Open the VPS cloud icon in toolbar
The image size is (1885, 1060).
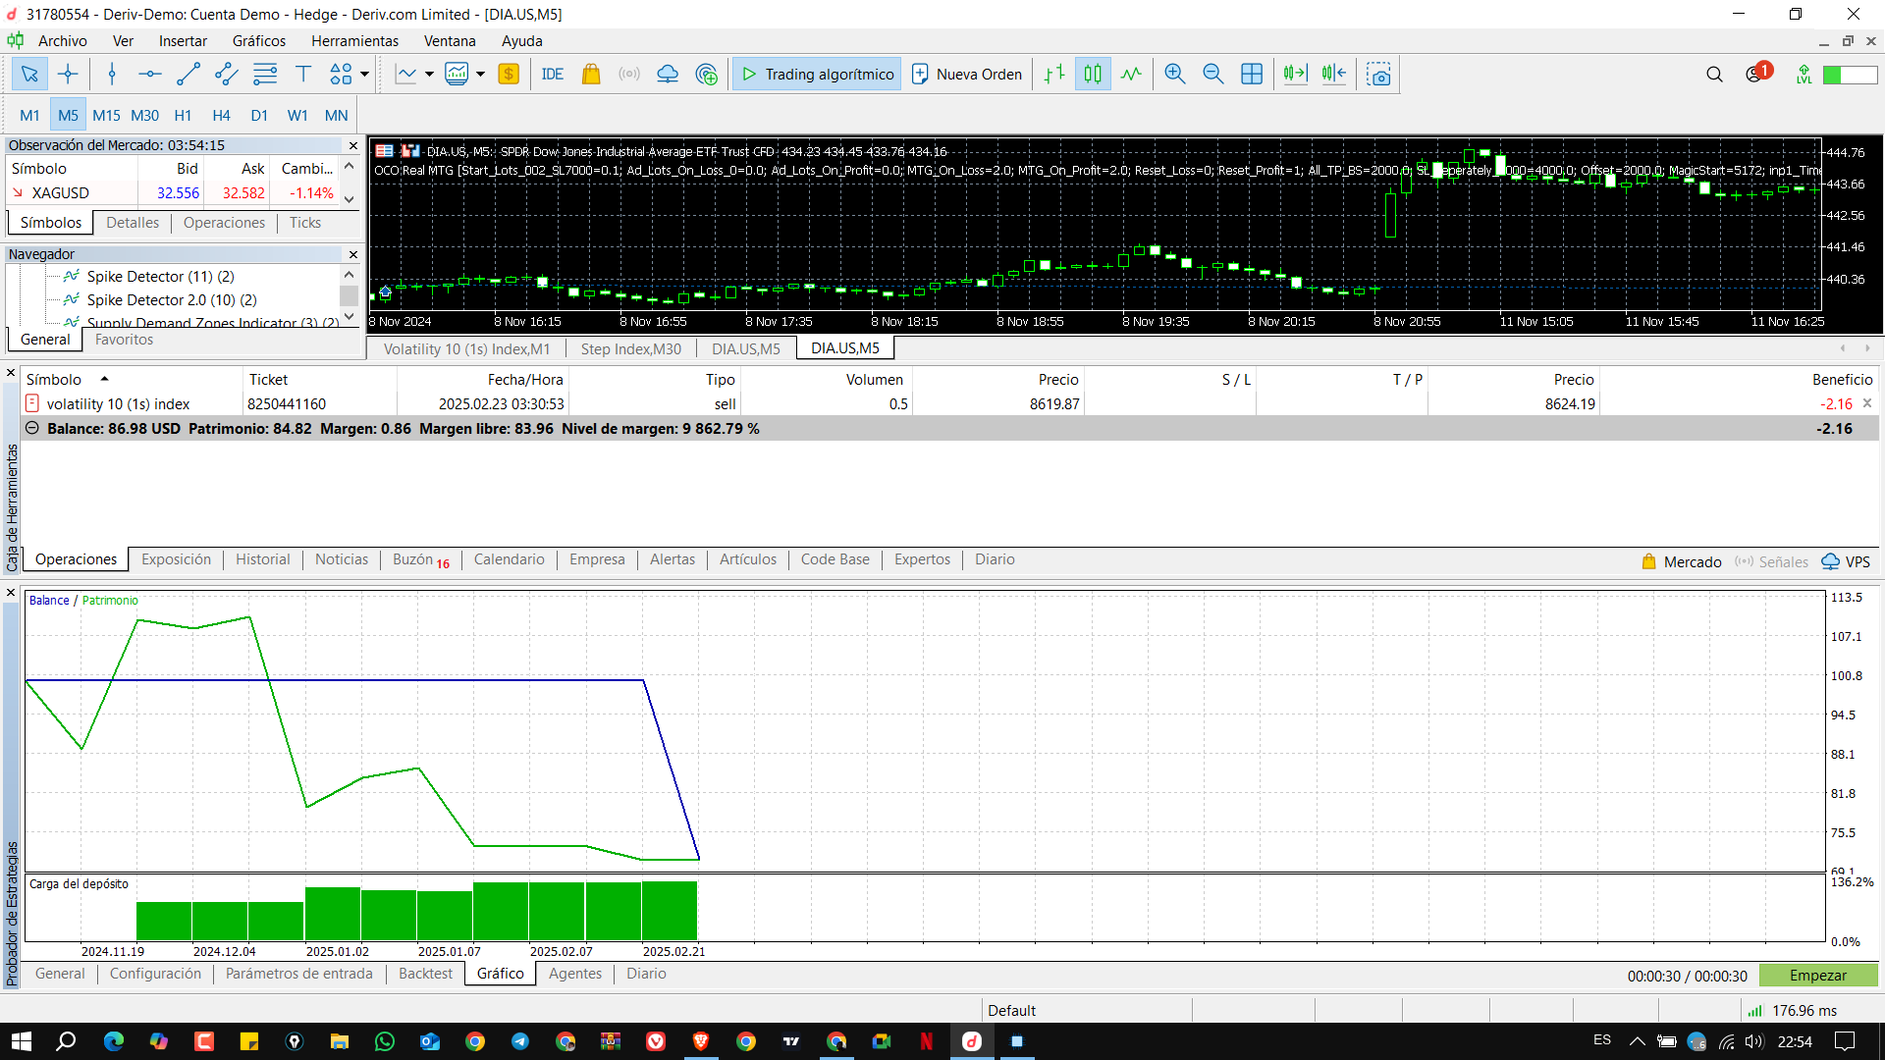click(668, 74)
